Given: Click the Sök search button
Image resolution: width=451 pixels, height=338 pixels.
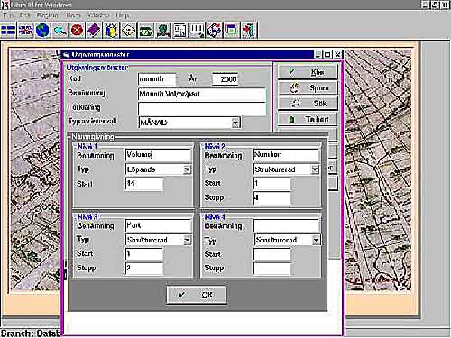Looking at the screenshot, I should pos(308,104).
